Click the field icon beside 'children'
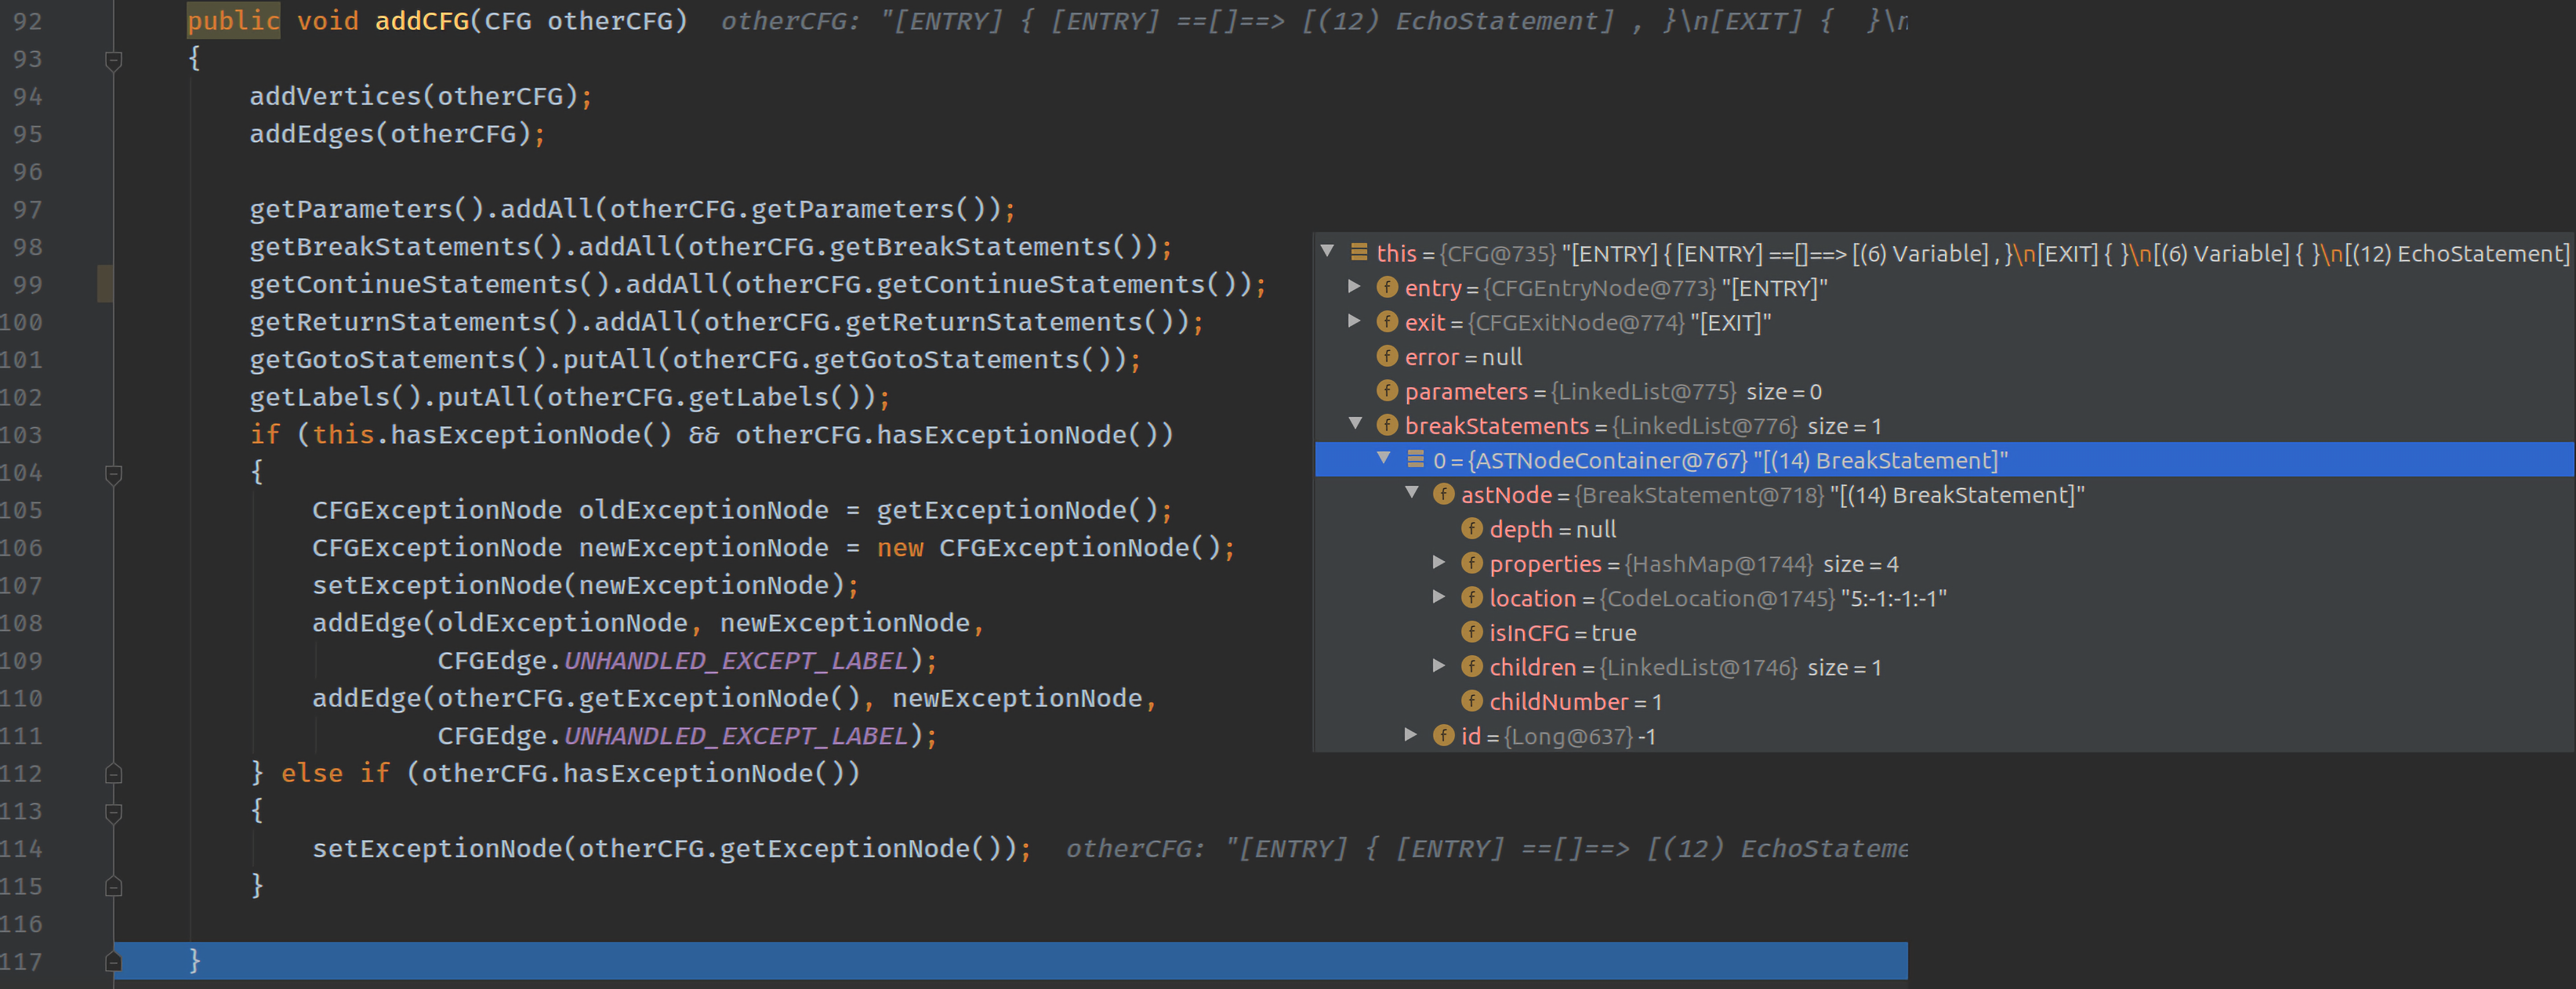This screenshot has height=989, width=2576. point(1472,666)
